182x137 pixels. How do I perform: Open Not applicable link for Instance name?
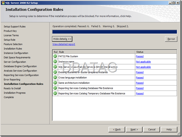point(143,62)
